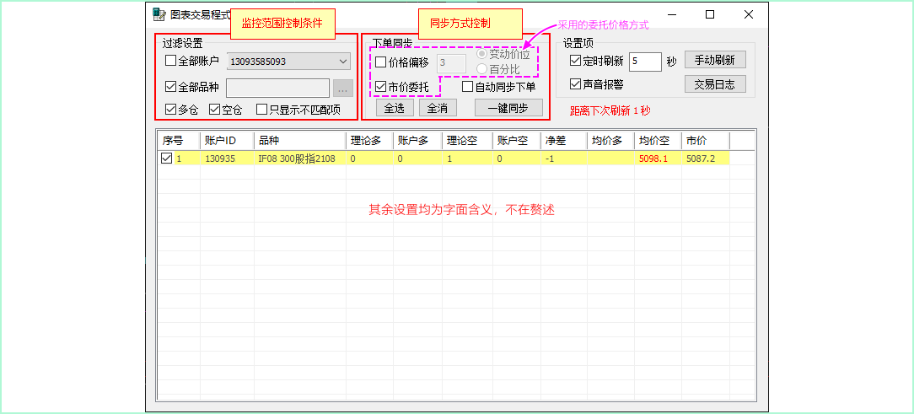Click the 理论空 column header
The height and width of the screenshot is (414, 914).
pyautogui.click(x=467, y=141)
